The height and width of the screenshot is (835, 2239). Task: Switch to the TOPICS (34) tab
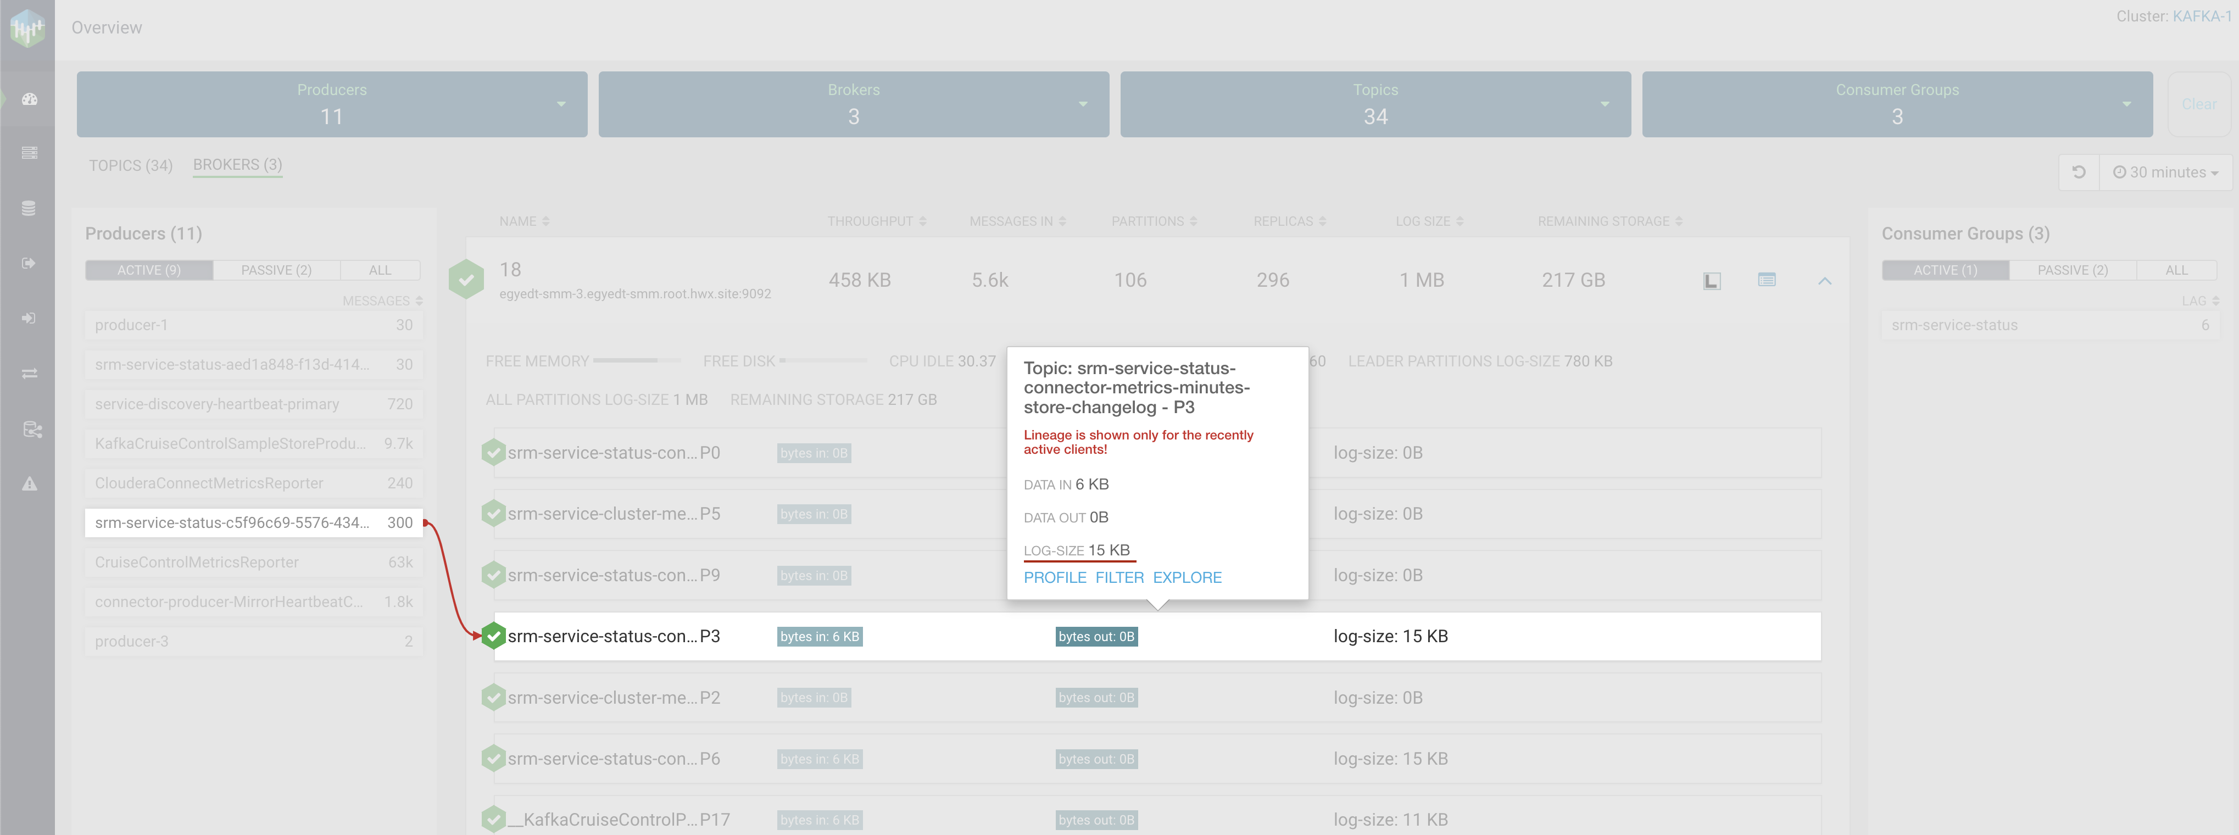click(130, 165)
